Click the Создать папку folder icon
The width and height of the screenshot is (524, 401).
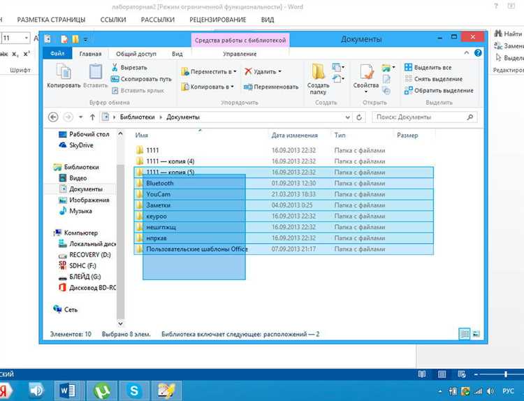[318, 71]
